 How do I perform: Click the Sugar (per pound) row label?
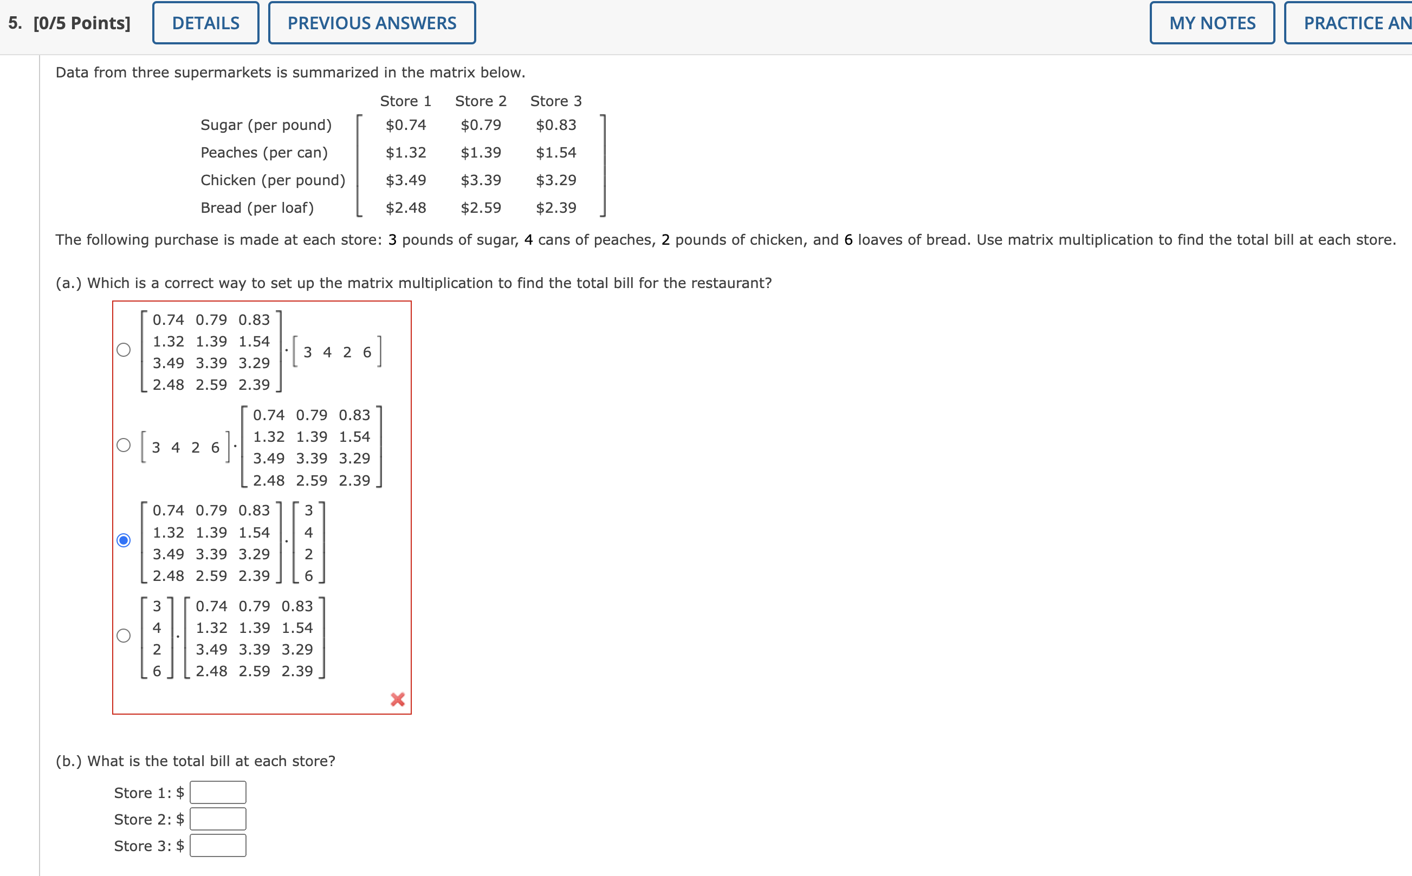[x=266, y=125]
